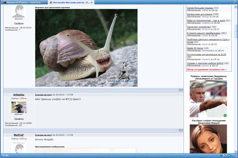This screenshot has height=158, width=238.
Task: Click the round S icon in status bar
Action: tap(225, 155)
